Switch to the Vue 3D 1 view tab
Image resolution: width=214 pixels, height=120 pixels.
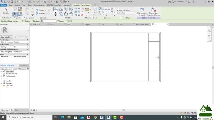point(36,24)
